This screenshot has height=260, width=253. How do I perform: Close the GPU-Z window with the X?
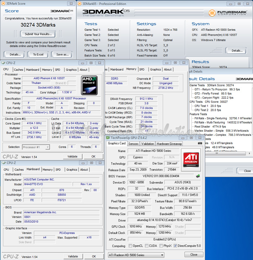[x=200, y=138]
